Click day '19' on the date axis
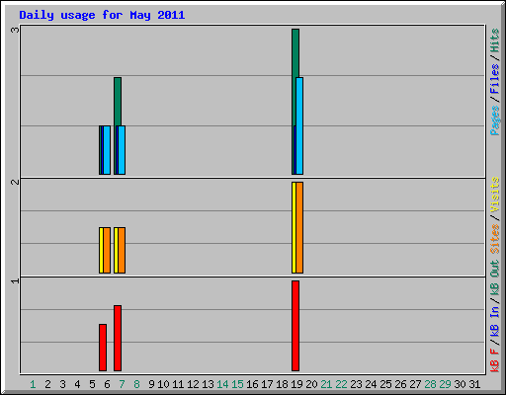Image resolution: width=506 pixels, height=395 pixels. click(296, 384)
